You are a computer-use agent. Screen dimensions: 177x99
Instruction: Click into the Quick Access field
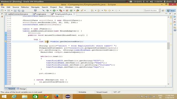151,10
